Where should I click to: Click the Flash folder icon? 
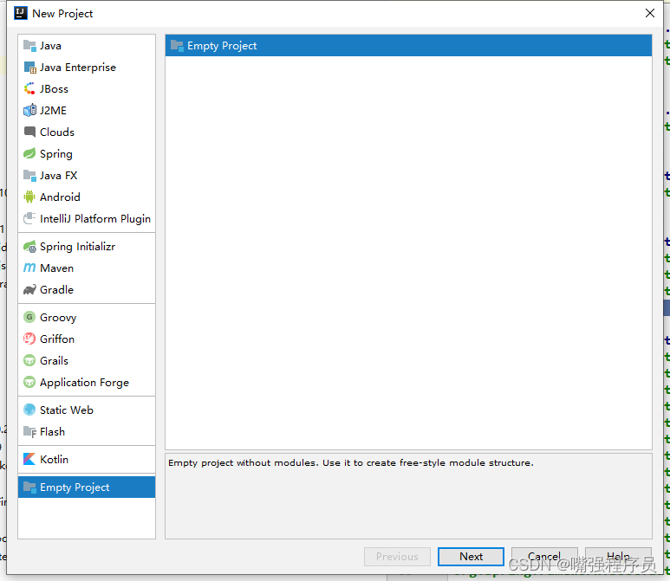tap(29, 431)
